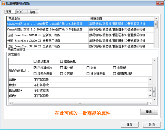Check the 结婚送礼 checkbox
Image resolution: width=165 pixels, height=130 pixels.
click(x=61, y=61)
